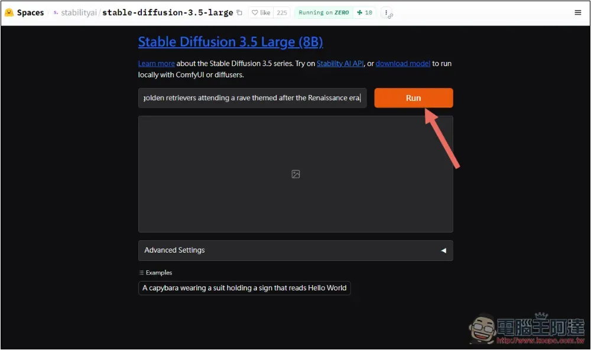View the 225 likes count

[x=281, y=12]
